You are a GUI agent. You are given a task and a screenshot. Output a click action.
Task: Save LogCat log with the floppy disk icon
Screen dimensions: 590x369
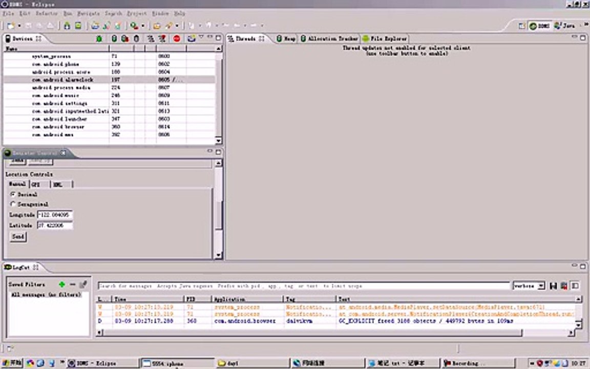pos(553,286)
